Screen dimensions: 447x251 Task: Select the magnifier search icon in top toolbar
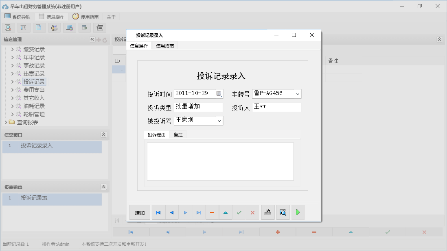click(8, 27)
